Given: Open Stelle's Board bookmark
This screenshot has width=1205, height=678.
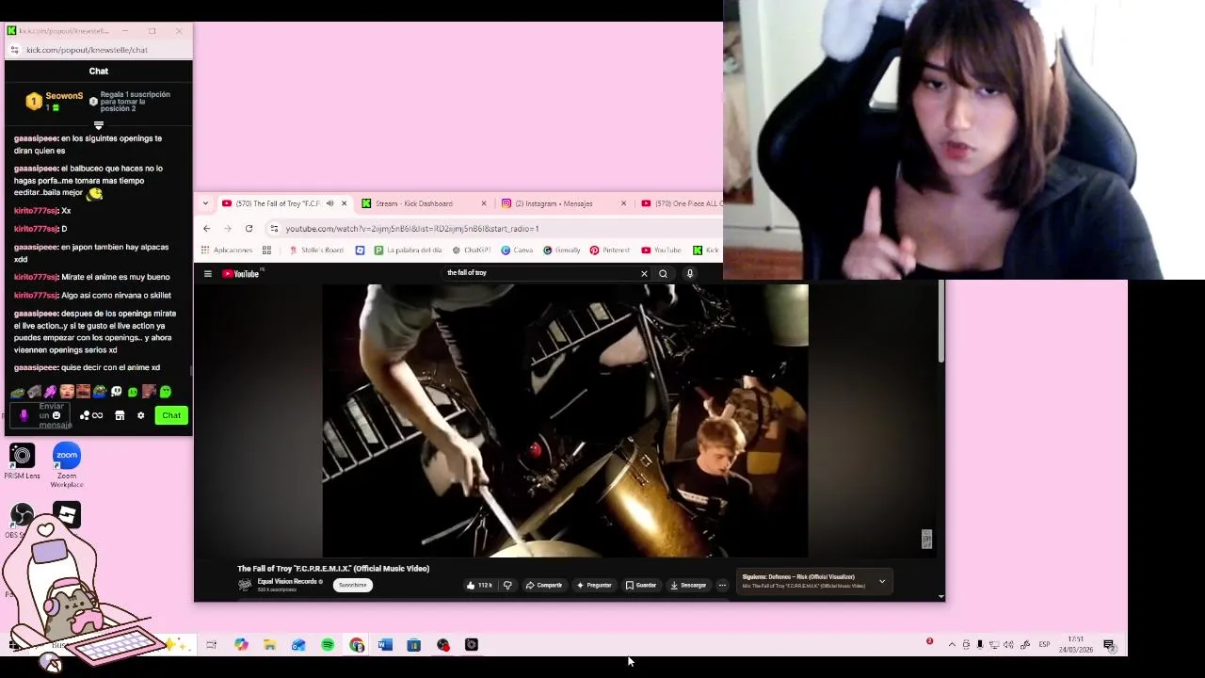Looking at the screenshot, I should pos(316,250).
